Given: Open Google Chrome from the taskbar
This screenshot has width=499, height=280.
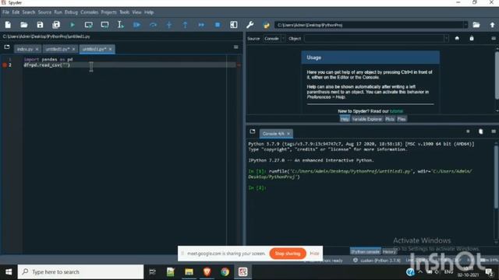Looking at the screenshot, I should click(225, 272).
